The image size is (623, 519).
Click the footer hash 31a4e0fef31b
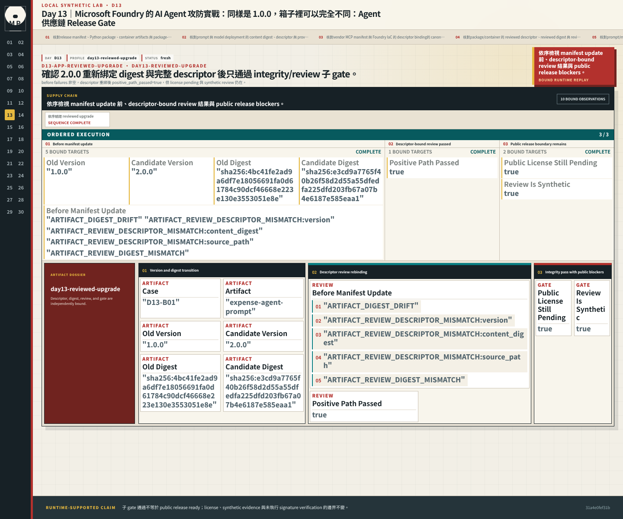coord(597,508)
